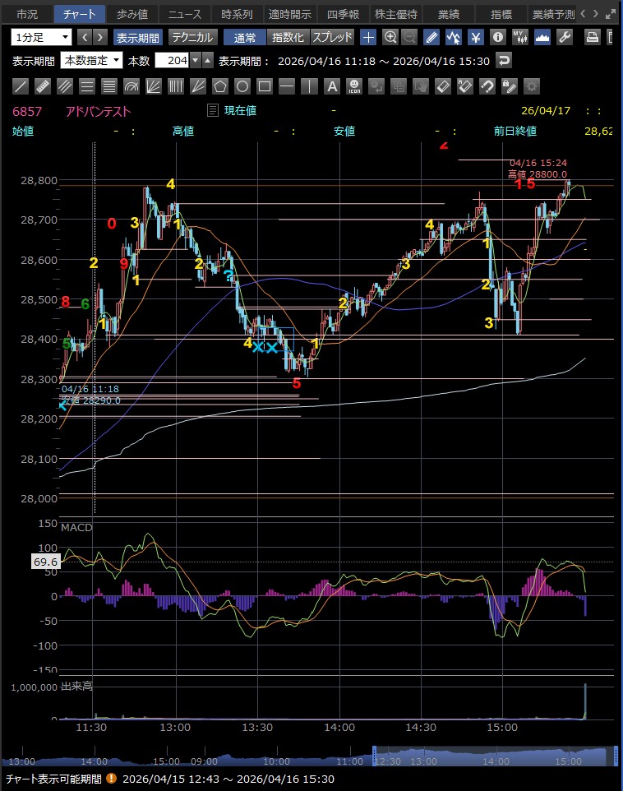Click the zoom in magnifier icon
Screen dimensions: 623x791
(x=390, y=37)
